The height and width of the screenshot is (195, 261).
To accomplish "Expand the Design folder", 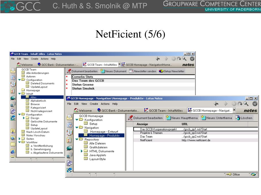I will click(x=24, y=118).
